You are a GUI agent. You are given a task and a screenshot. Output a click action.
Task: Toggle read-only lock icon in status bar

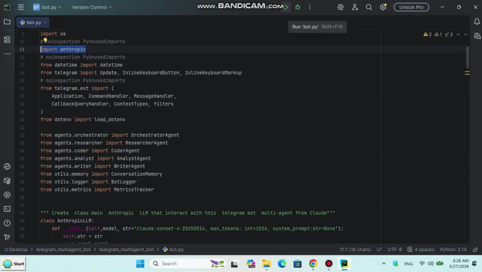[475, 249]
